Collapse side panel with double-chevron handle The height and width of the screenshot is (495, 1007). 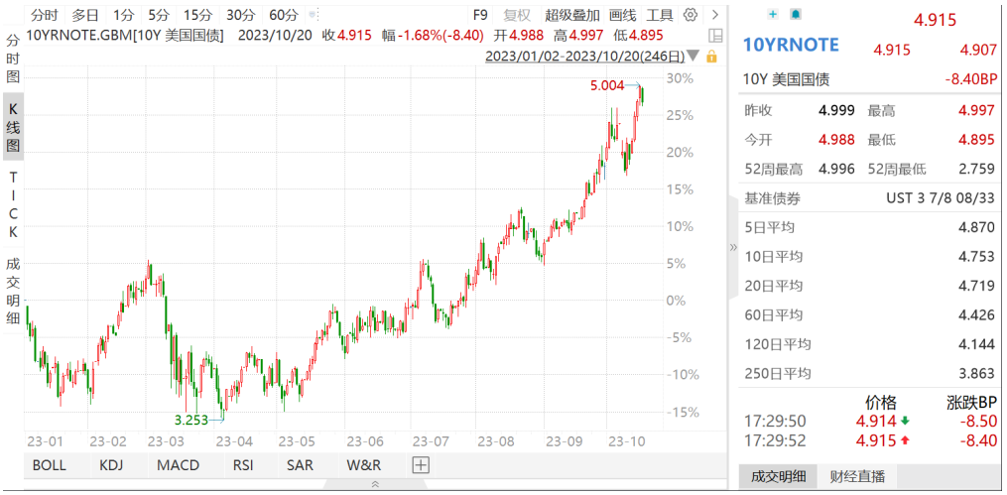pyautogui.click(x=734, y=247)
